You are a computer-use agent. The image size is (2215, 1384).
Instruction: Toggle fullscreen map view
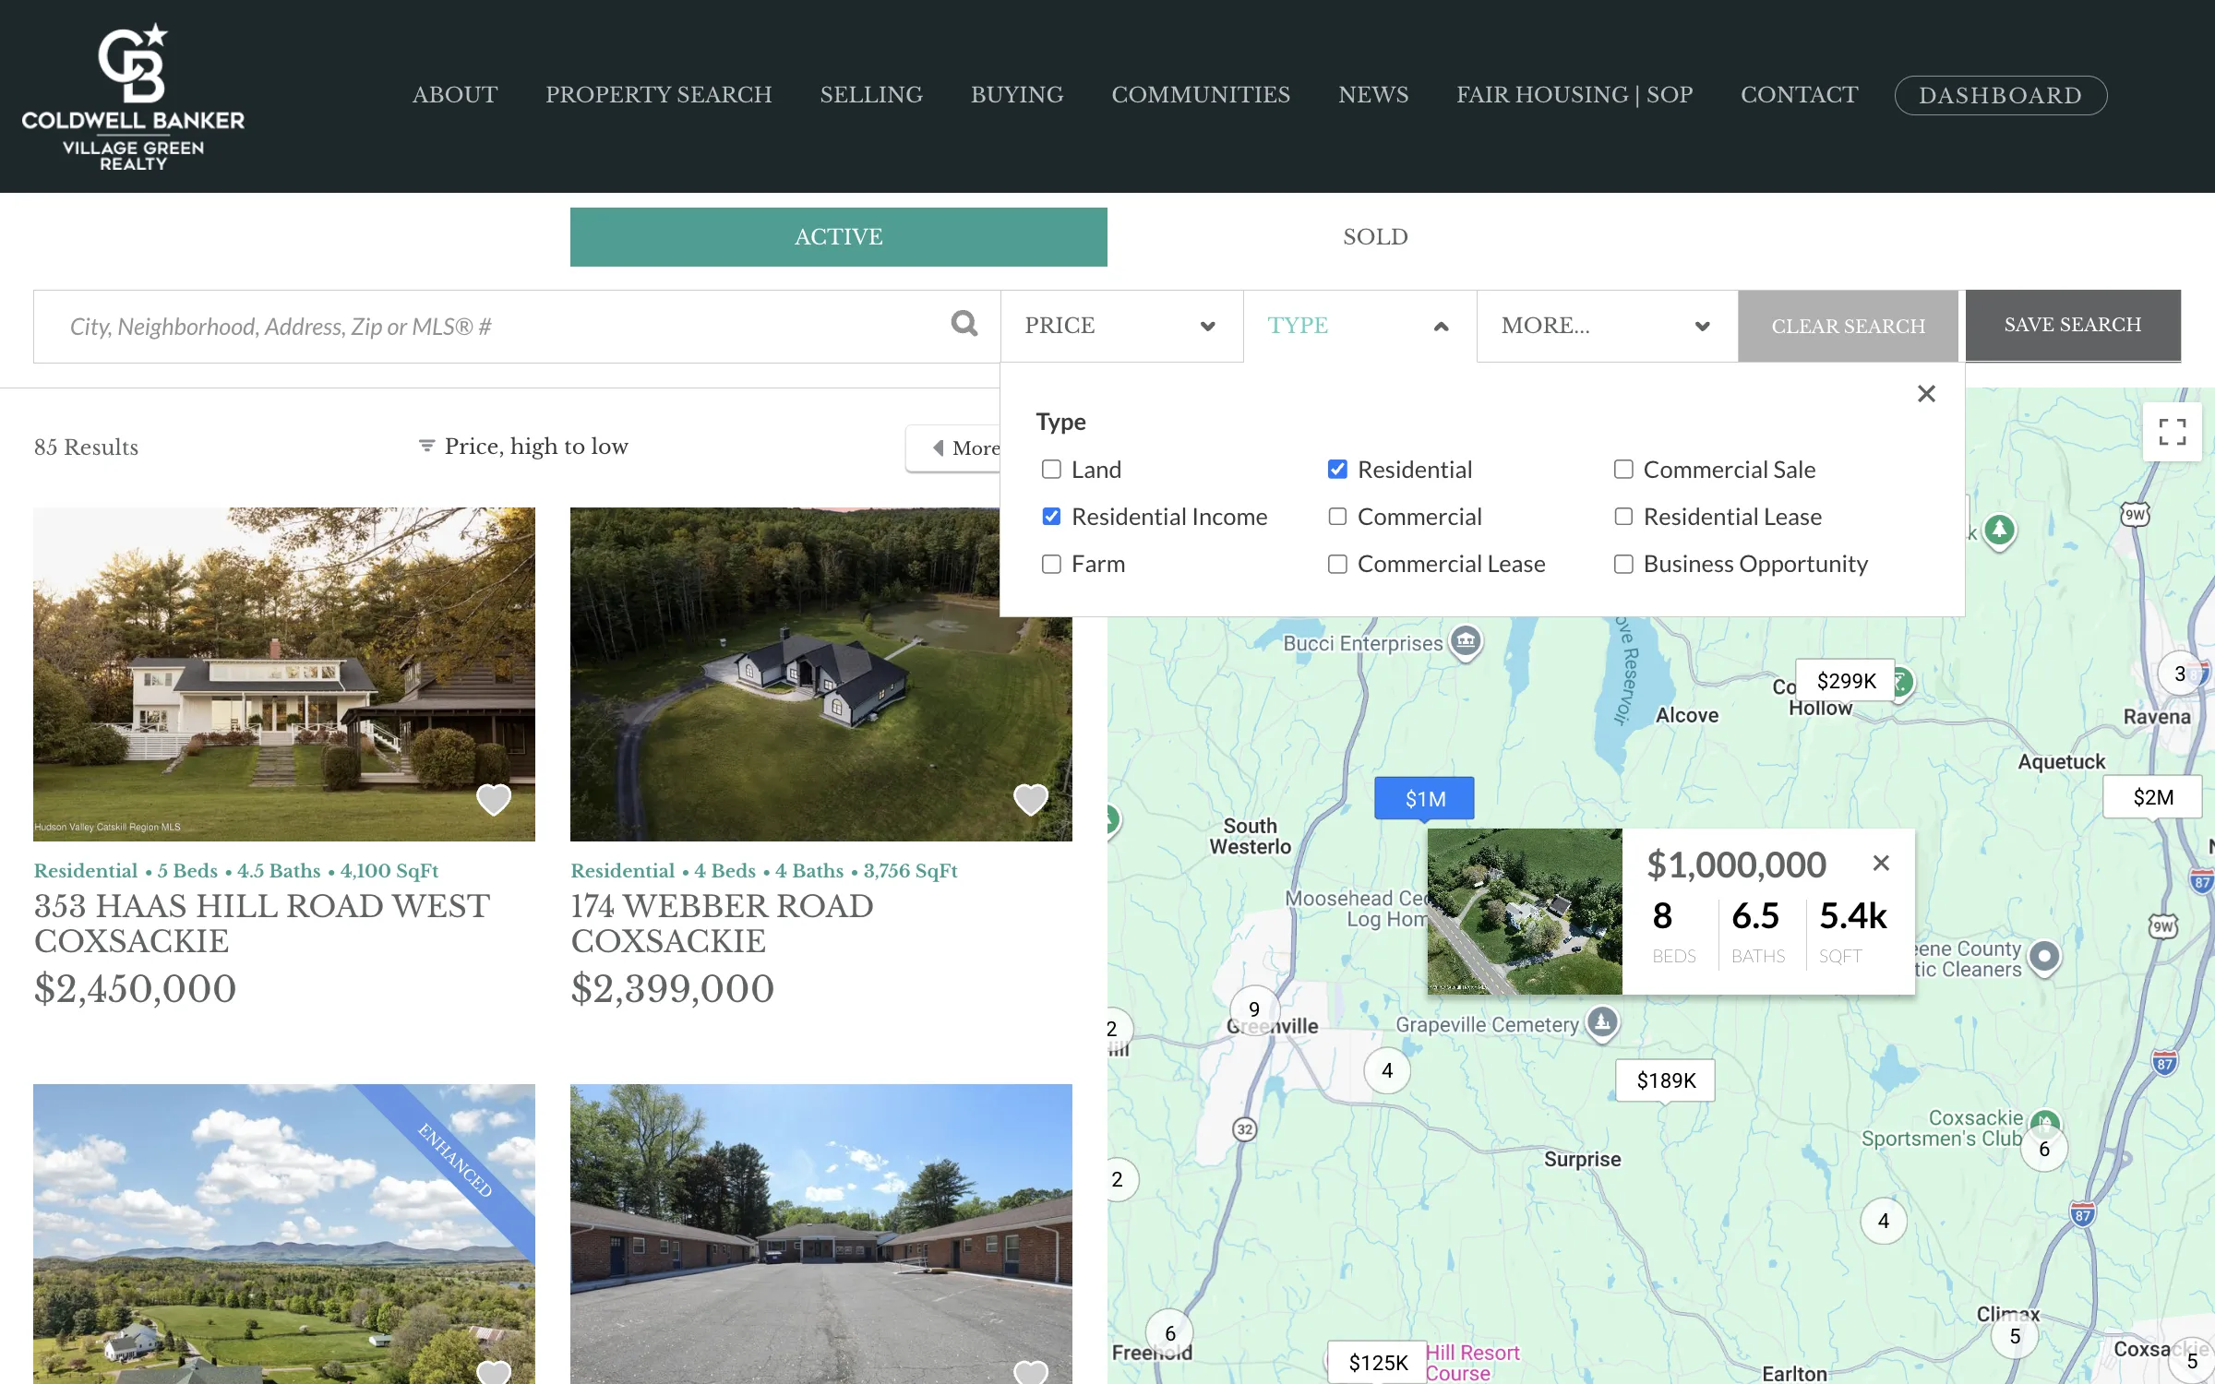pyautogui.click(x=2172, y=431)
